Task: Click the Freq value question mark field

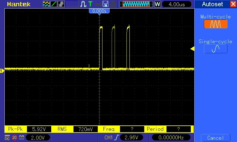Action: (x=132, y=129)
